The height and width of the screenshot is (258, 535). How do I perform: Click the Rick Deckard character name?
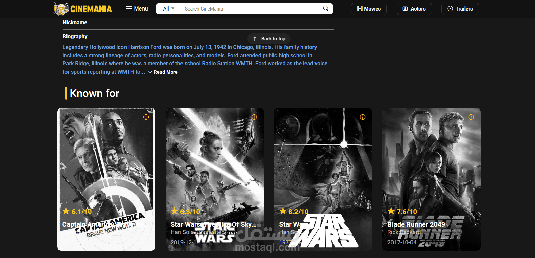[x=404, y=232]
